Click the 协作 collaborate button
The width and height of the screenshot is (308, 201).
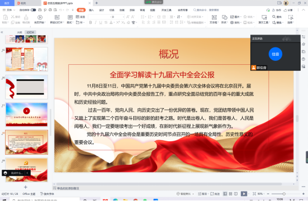[277, 10]
